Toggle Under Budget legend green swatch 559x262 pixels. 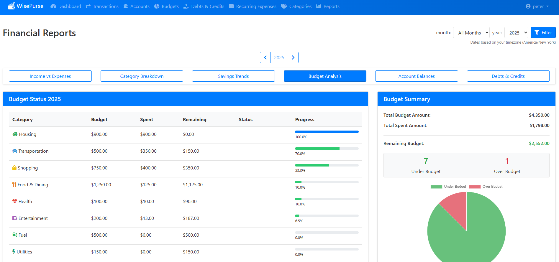(x=436, y=187)
